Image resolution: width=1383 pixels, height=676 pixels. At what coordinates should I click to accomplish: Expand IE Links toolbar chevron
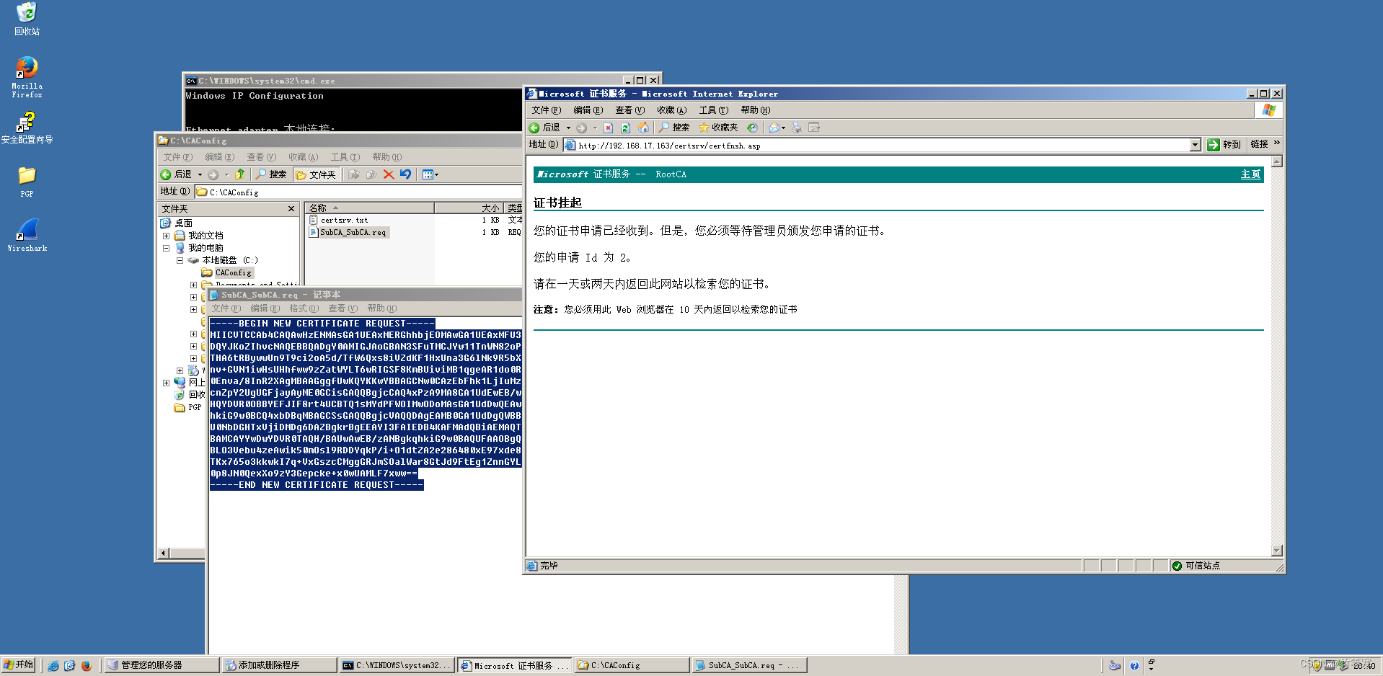(1277, 143)
